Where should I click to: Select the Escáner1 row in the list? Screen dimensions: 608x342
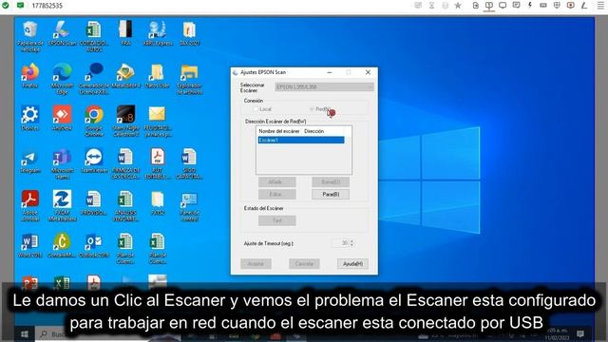click(x=301, y=140)
